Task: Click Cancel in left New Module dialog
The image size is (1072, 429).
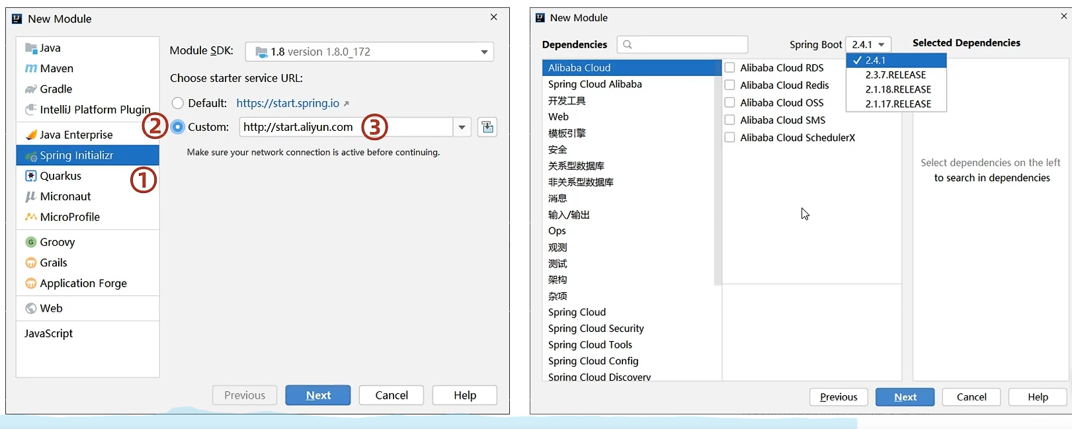Action: (392, 395)
